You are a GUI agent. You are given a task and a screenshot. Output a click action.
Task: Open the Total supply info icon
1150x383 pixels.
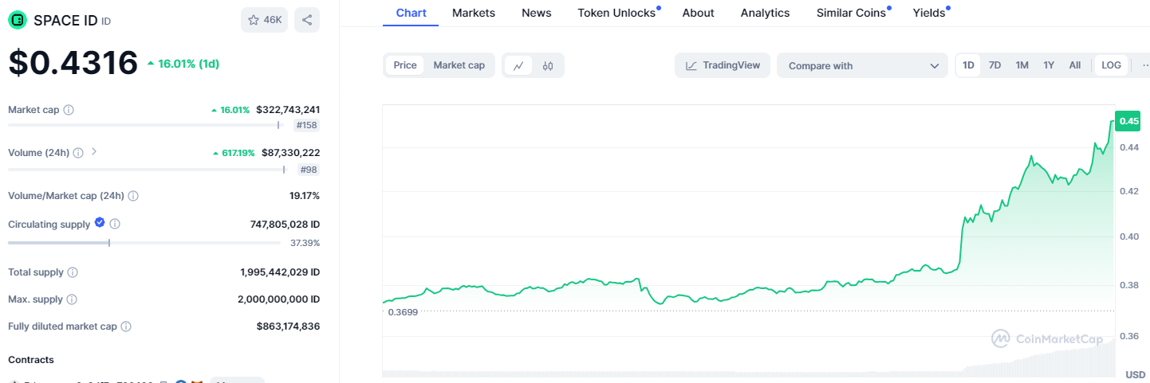click(x=73, y=272)
